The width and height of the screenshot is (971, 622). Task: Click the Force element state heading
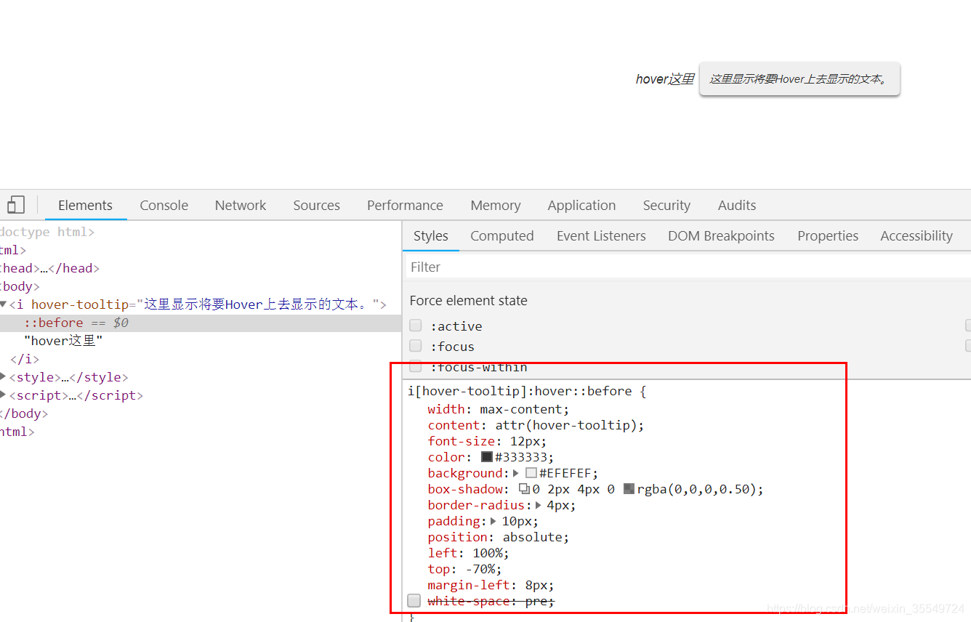[x=469, y=300]
